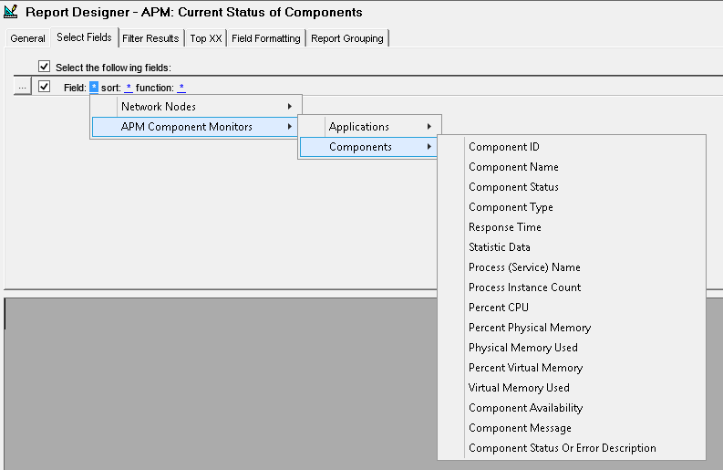Select Component Status Or Error Description
Image resolution: width=723 pixels, height=470 pixels.
572,448
